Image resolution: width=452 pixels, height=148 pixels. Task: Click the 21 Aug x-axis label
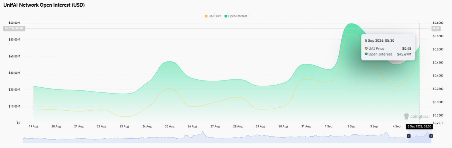pyautogui.click(x=79, y=127)
